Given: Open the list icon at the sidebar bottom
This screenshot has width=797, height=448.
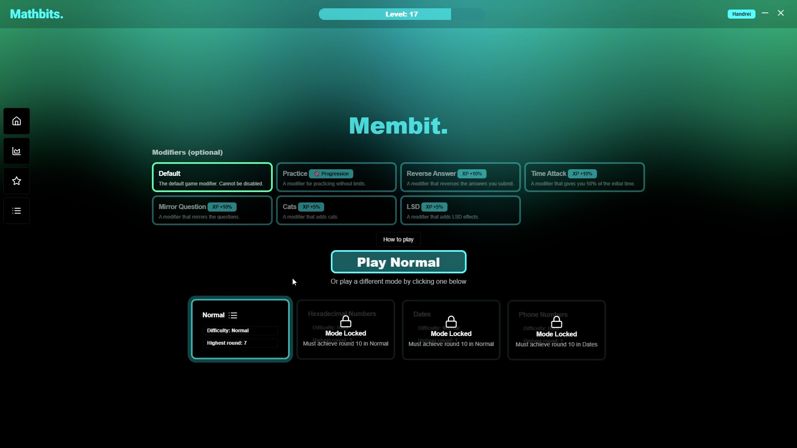Looking at the screenshot, I should click(16, 210).
